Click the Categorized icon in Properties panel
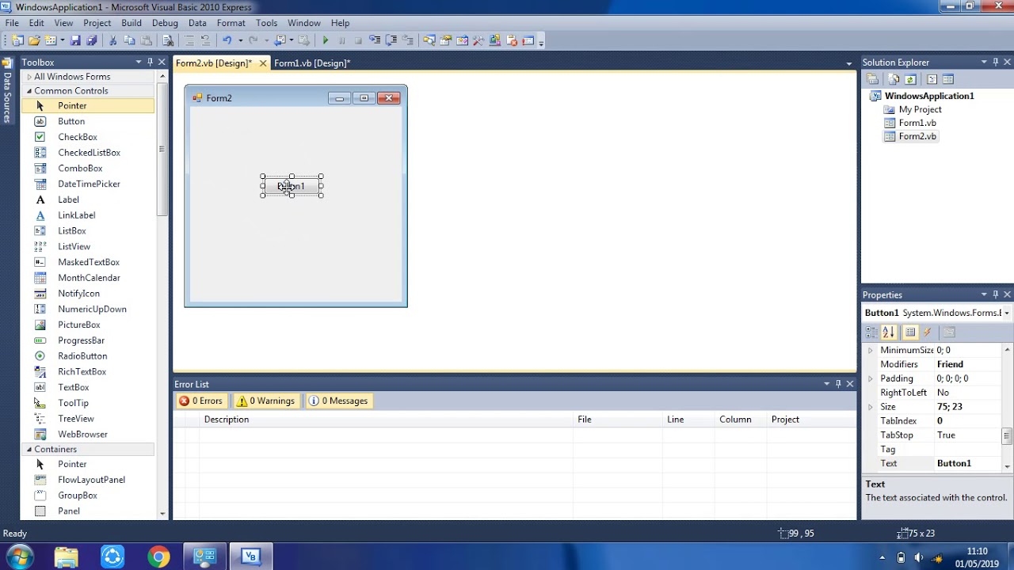 pos(872,332)
